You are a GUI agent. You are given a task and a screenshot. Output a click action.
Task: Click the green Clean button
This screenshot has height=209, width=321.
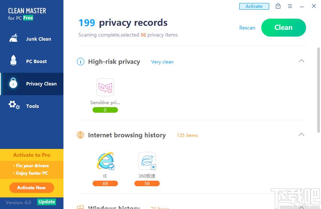[284, 28]
